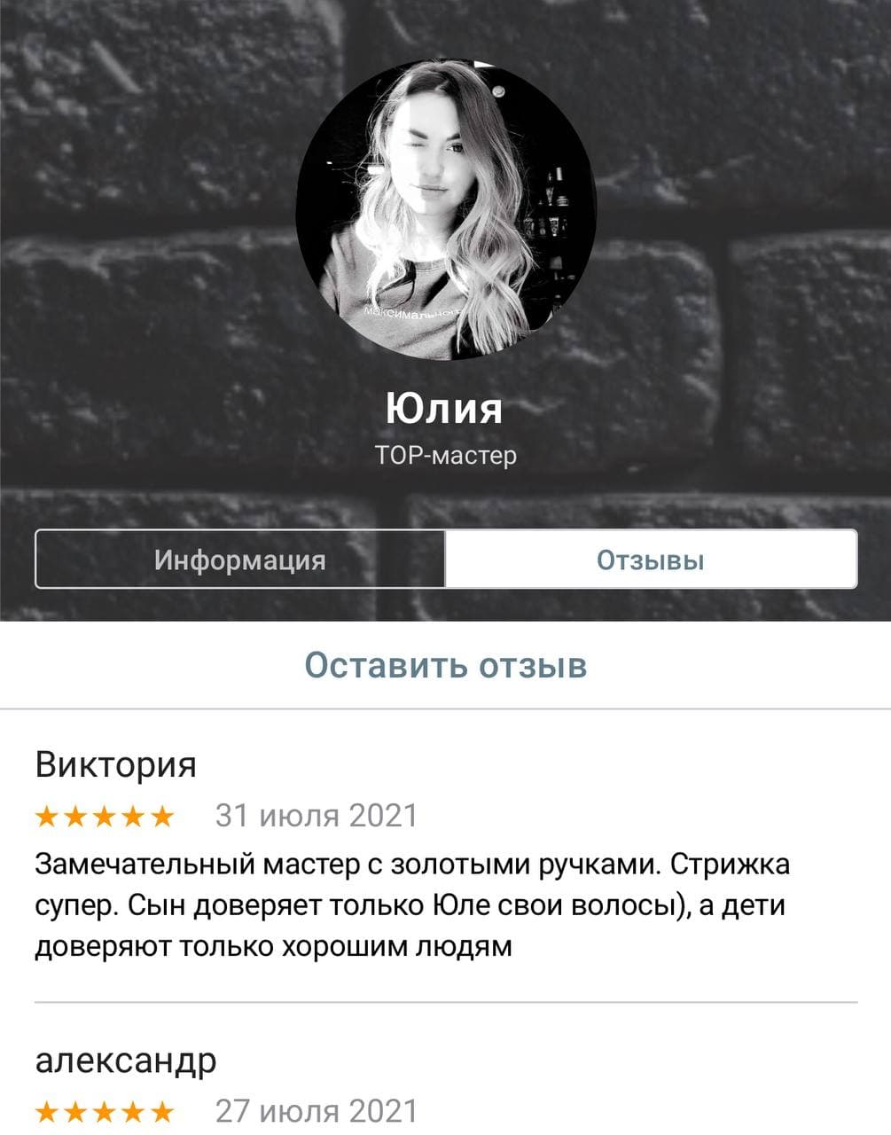891x1135 pixels.
Task: Click the master name Юлия heading
Action: click(445, 408)
